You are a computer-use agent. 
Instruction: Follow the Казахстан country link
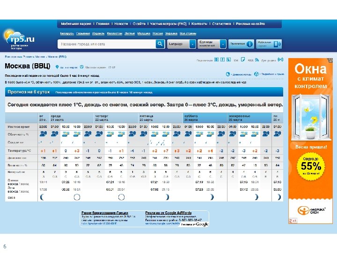coord(114,33)
